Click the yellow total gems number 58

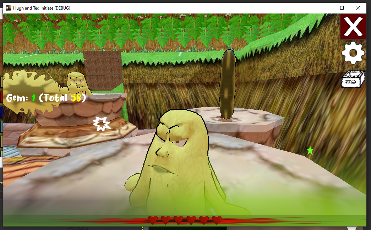76,98
